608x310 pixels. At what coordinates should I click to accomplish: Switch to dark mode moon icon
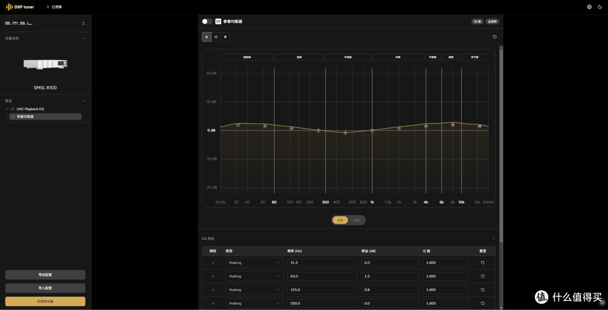(x=600, y=7)
